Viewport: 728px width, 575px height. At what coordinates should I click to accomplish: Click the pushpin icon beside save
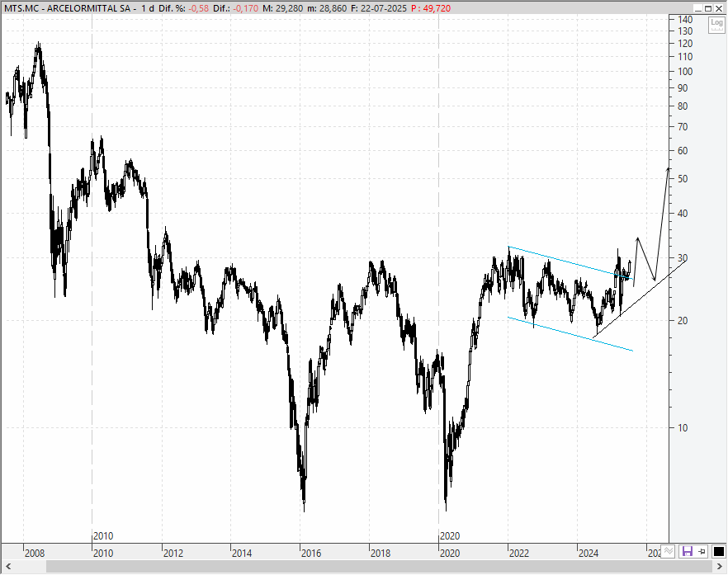pyautogui.click(x=702, y=551)
